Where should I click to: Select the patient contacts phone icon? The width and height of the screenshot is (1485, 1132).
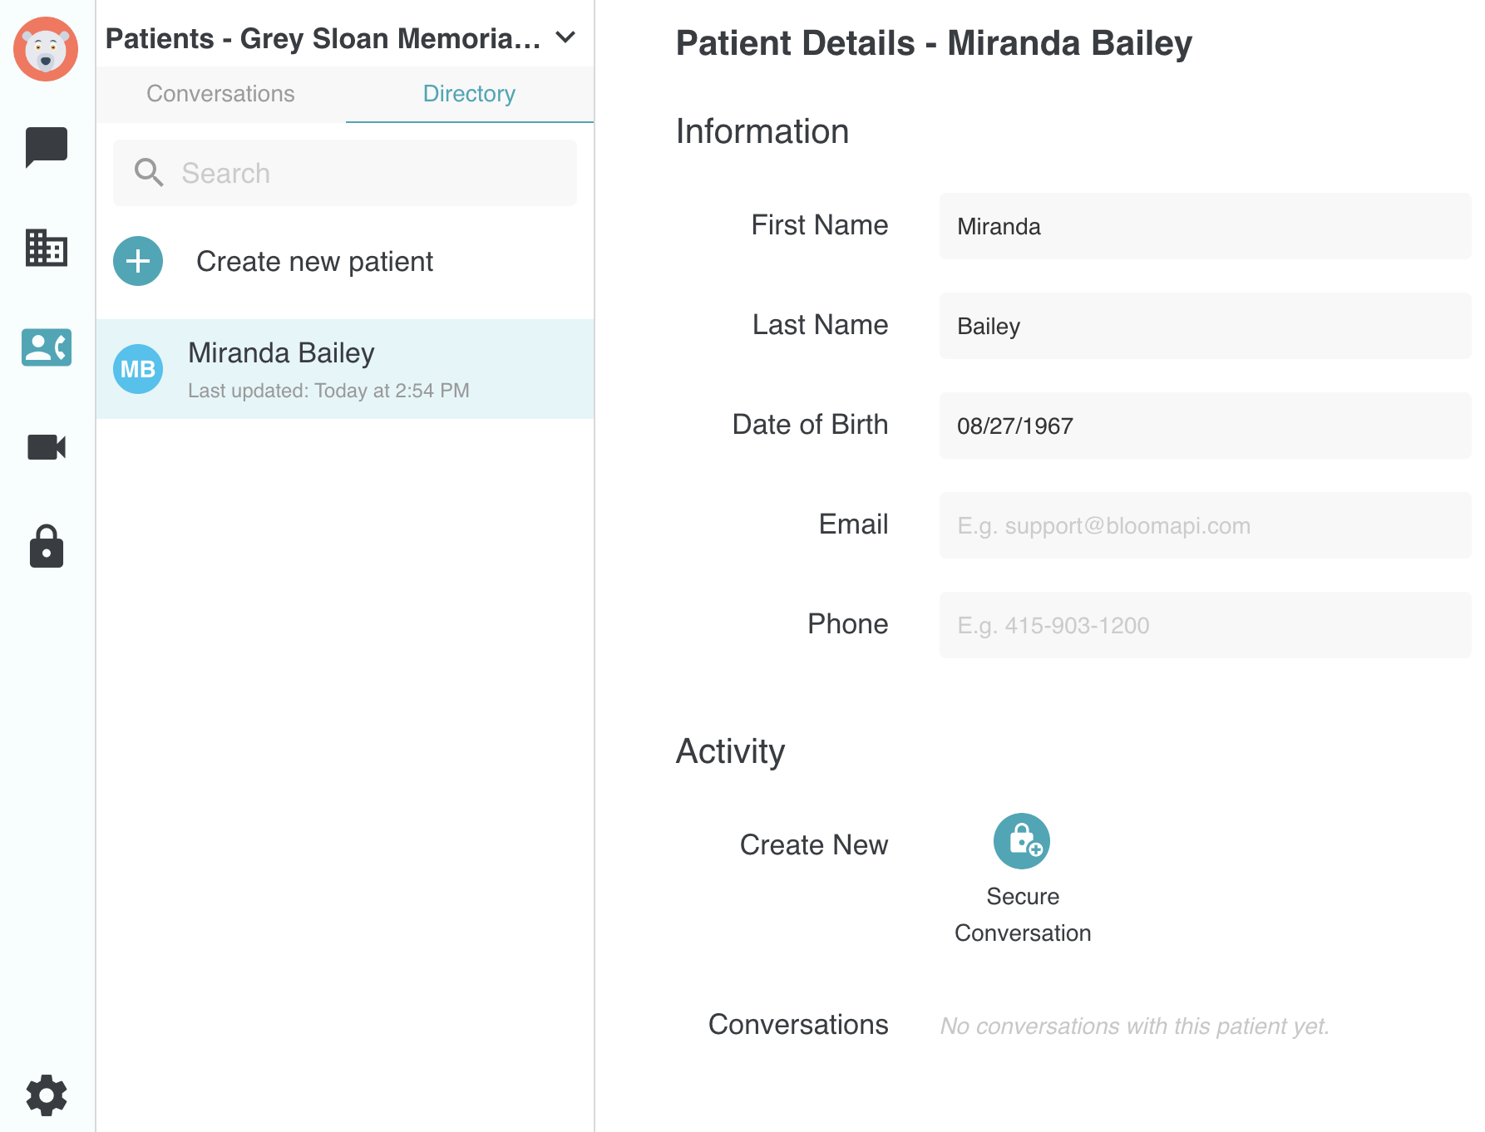click(47, 347)
